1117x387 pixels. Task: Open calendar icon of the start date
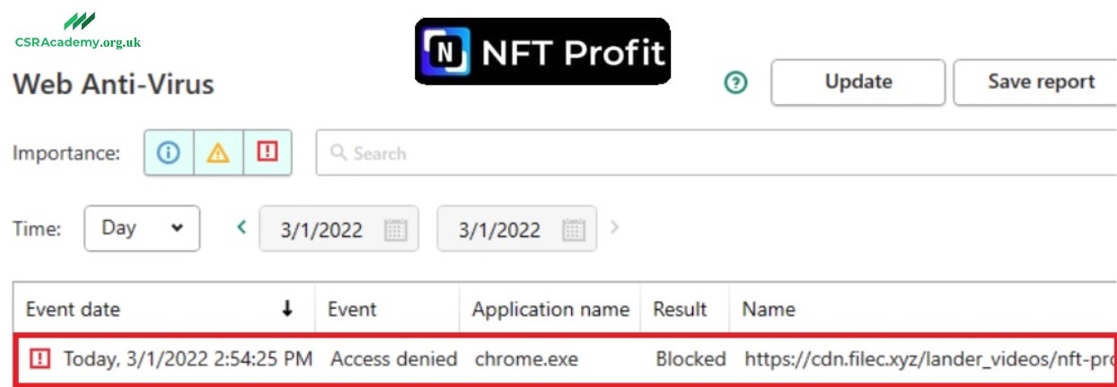[395, 230]
